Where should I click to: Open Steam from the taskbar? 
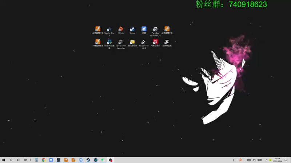(x=88, y=160)
